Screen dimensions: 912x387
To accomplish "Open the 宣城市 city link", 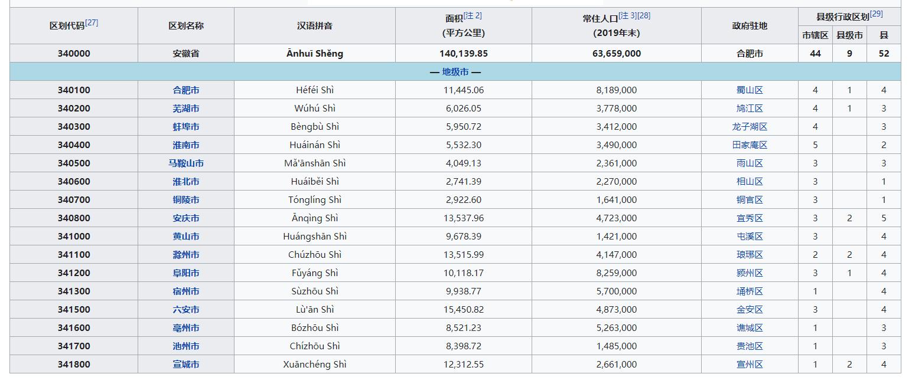I will pyautogui.click(x=185, y=364).
